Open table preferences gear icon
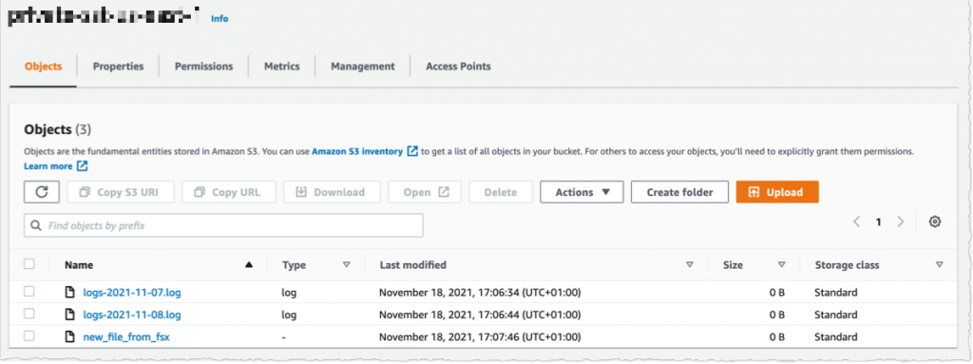The width and height of the screenshot is (973, 364). coord(935,221)
